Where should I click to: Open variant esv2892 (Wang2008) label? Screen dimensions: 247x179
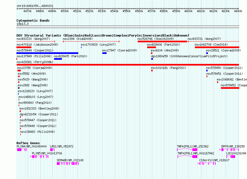pyautogui.click(x=33, y=85)
